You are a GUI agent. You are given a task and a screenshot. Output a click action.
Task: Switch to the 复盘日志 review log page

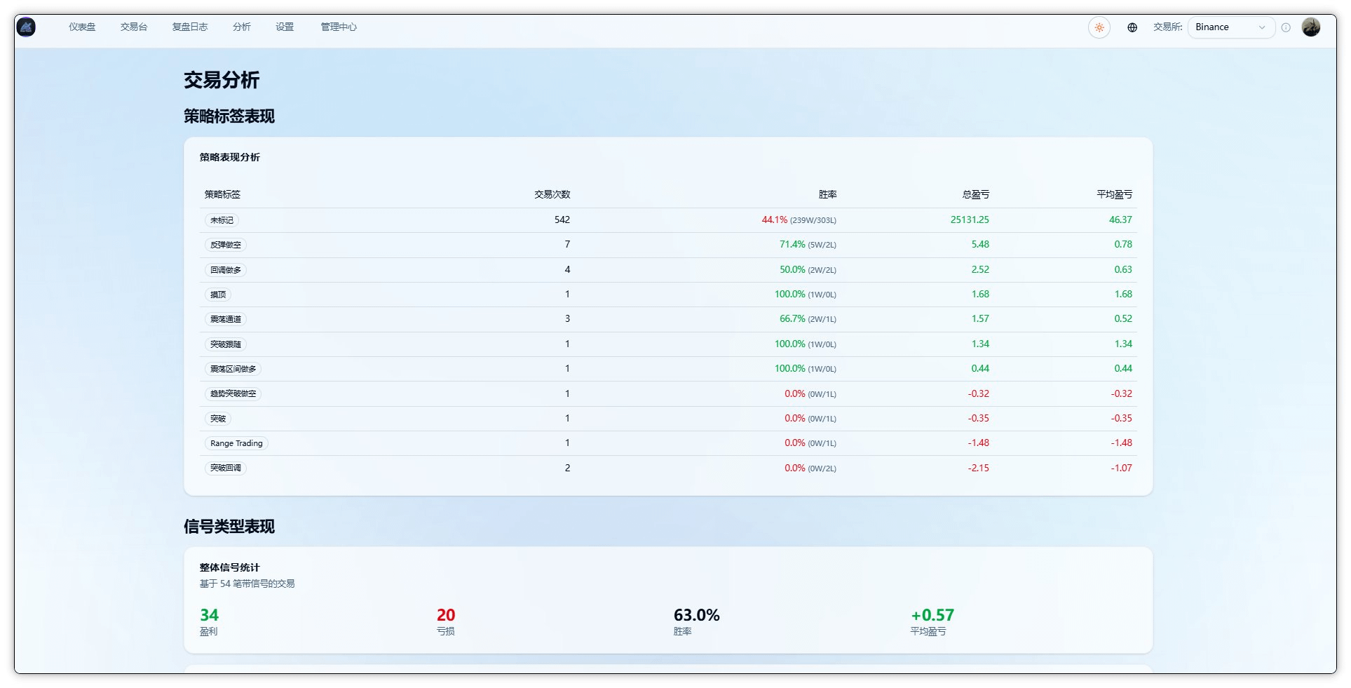[190, 27]
